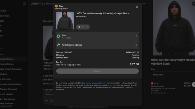Image resolution: width=195 pixels, height=109 pixels.
Task: Open the 'see here' seller info link
Action: [113, 85]
